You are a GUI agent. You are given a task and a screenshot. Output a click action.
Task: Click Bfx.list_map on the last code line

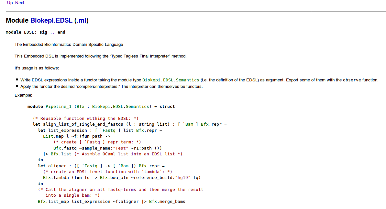pyautogui.click(x=53, y=202)
